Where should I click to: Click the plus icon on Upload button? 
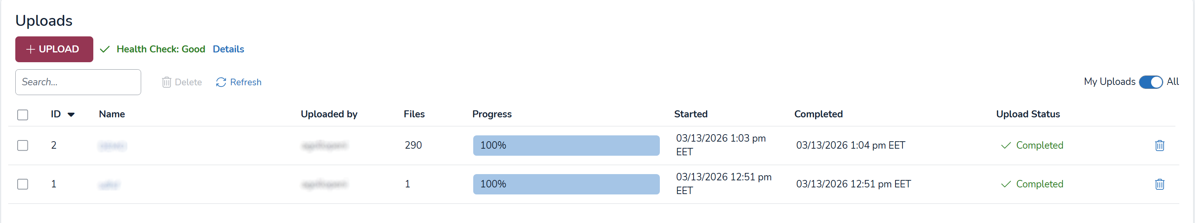point(31,50)
